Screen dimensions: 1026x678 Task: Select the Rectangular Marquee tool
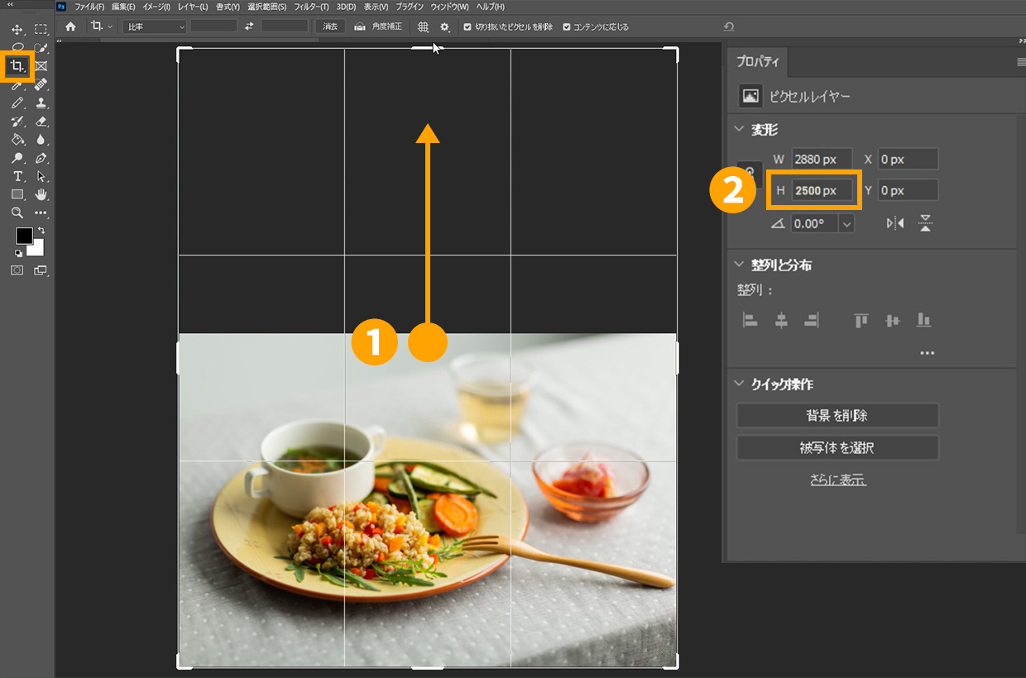point(41,30)
